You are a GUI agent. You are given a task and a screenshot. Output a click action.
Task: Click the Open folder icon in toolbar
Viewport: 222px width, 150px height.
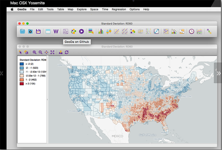tap(23, 32)
